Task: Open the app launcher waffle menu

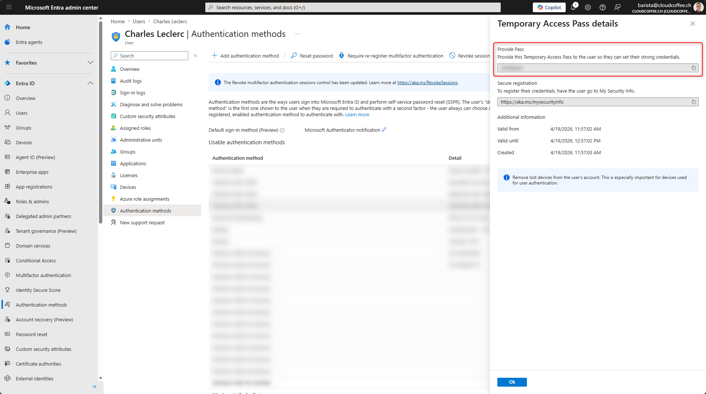Action: 9,7
